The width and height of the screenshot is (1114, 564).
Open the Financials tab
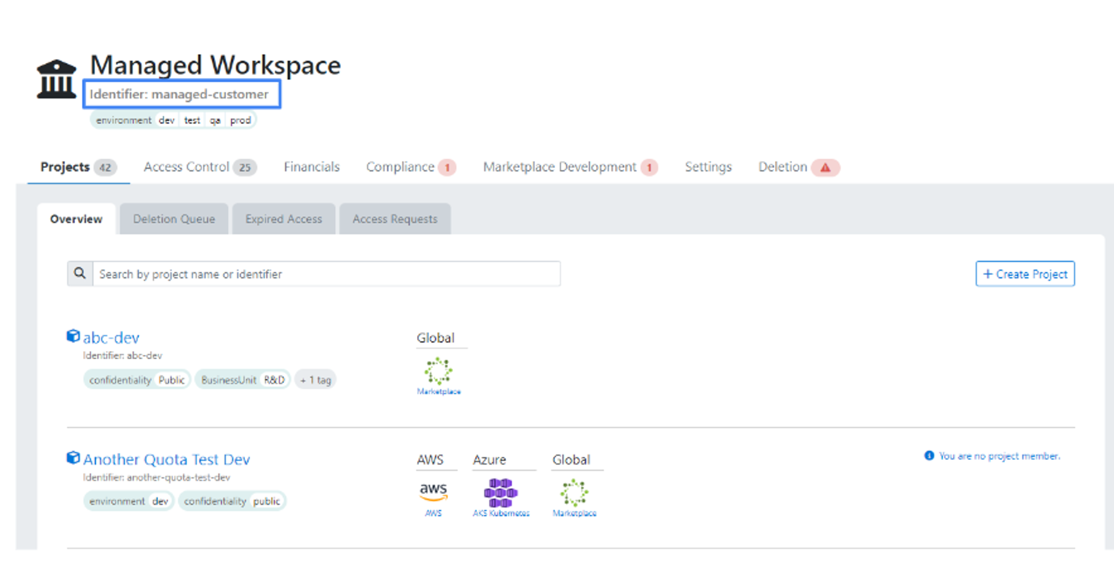pyautogui.click(x=311, y=167)
